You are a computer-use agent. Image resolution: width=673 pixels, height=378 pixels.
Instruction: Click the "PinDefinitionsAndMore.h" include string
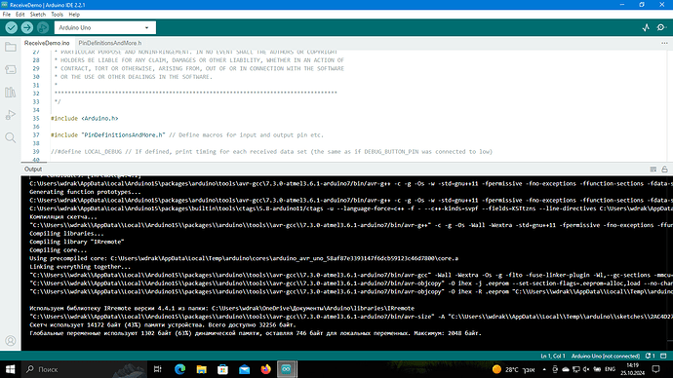(x=123, y=135)
